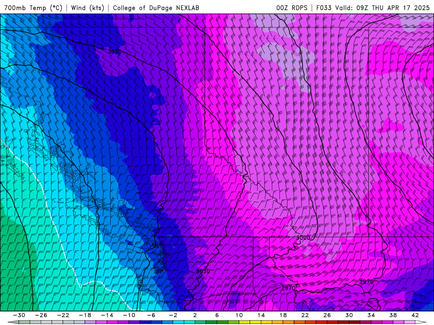Click the -14 color scale label
The height and width of the screenshot is (325, 434).
click(x=107, y=315)
